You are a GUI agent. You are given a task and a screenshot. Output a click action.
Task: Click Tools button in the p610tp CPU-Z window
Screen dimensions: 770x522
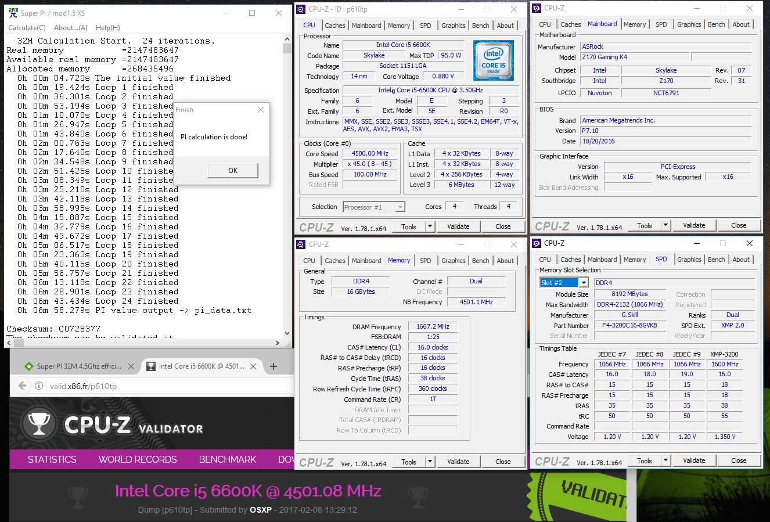click(409, 226)
